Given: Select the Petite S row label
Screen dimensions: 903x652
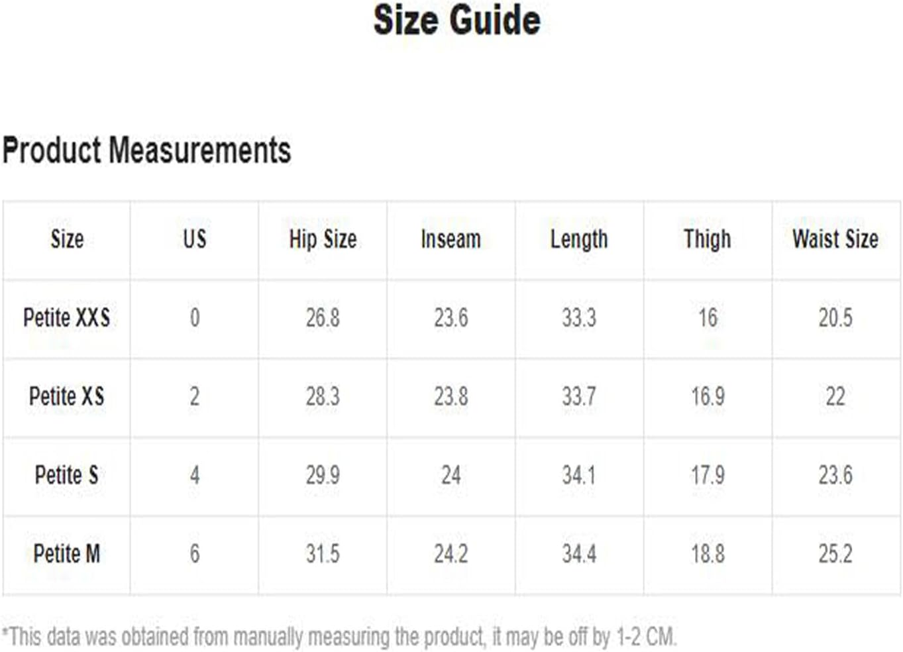Looking at the screenshot, I should coord(66,475).
